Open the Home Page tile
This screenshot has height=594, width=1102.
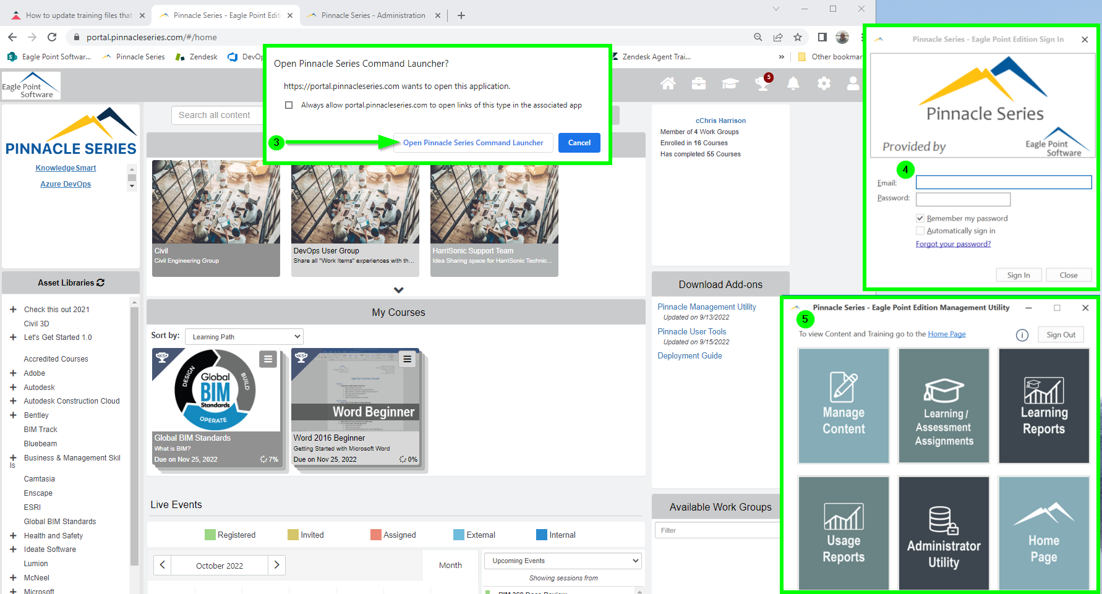[x=1044, y=533]
